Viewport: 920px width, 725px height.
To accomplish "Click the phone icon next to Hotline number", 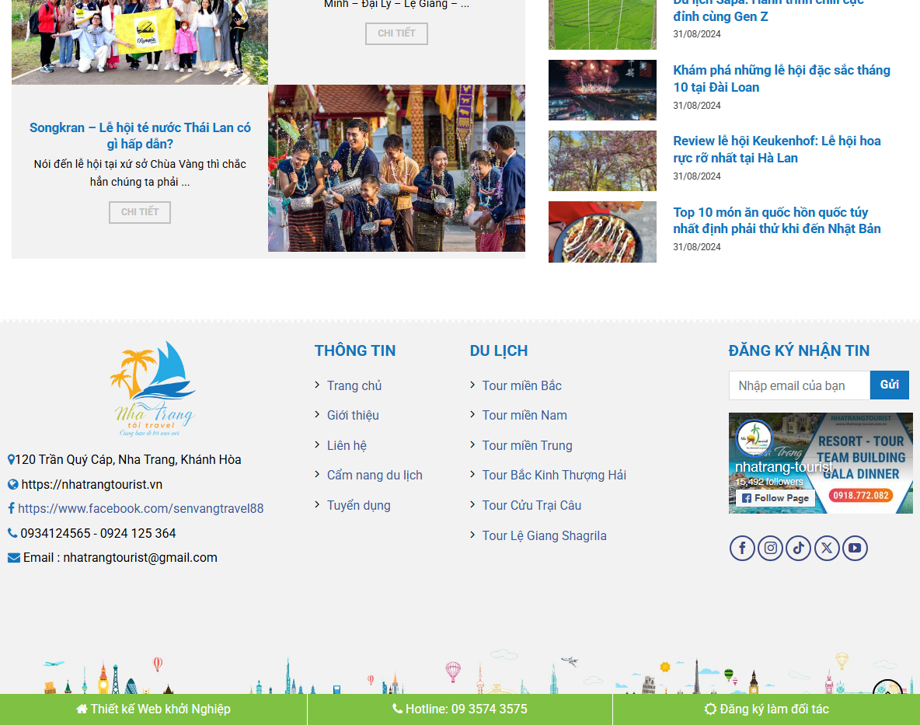I will 12,533.
